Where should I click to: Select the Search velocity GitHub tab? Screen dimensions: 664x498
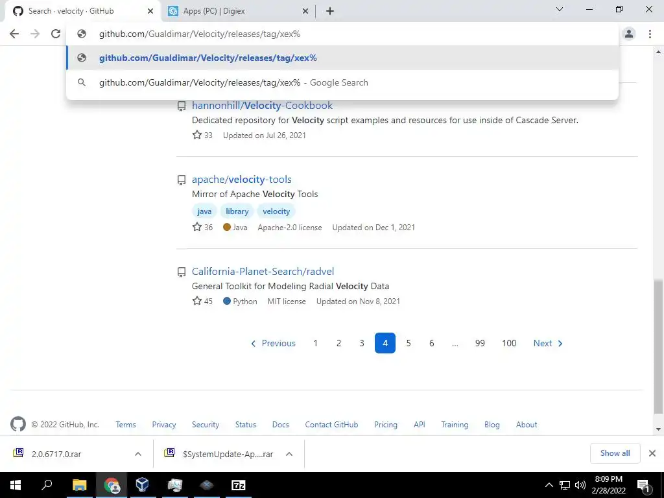82,11
